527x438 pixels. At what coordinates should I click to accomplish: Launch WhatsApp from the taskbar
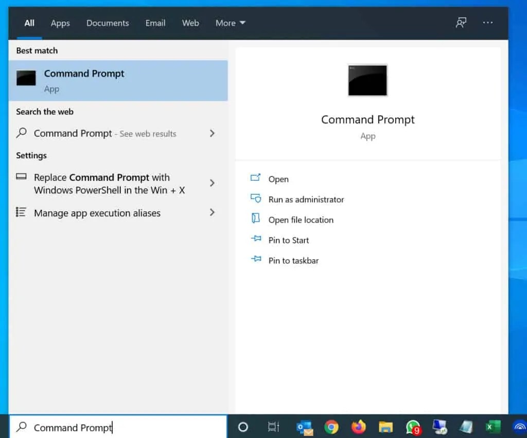pos(413,427)
